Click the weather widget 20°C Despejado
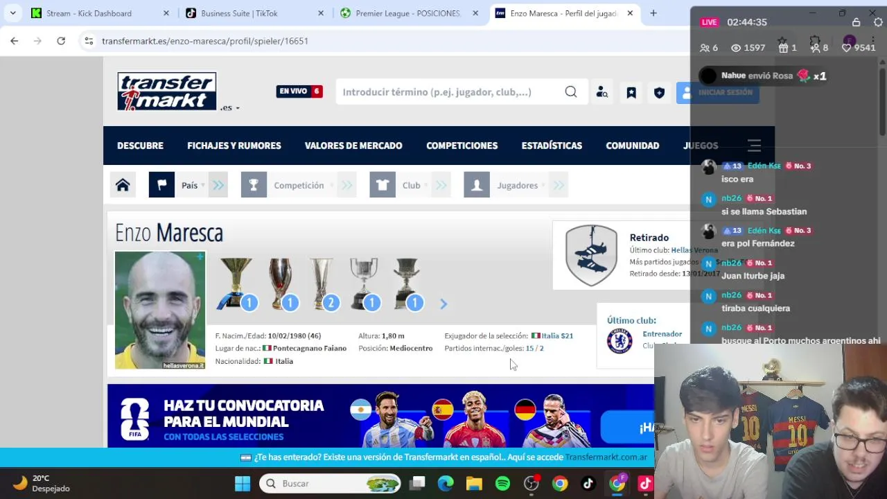 pos(42,483)
